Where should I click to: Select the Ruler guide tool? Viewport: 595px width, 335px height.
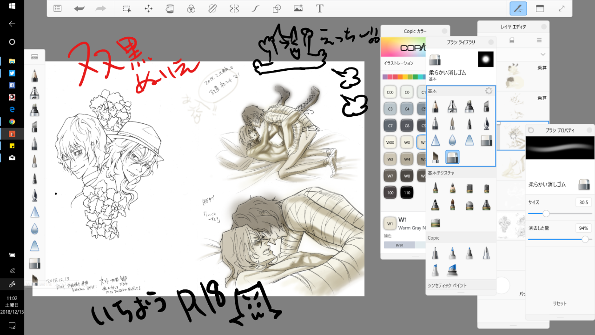212,8
